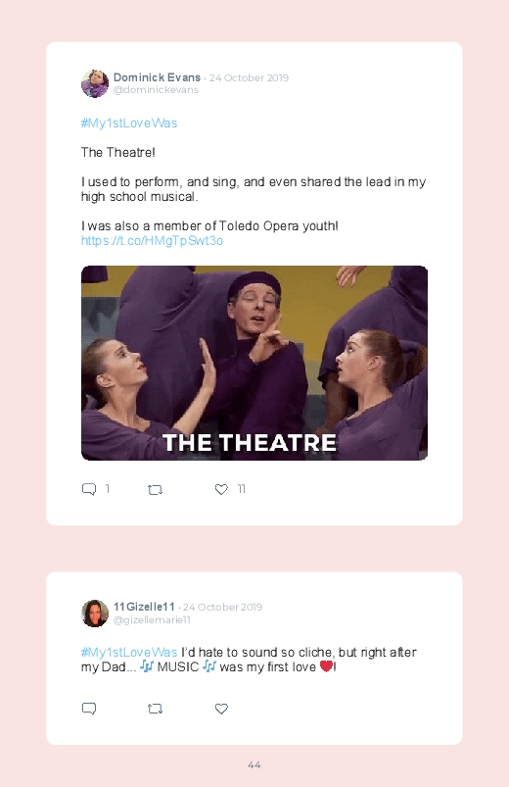Screen dimensions: 509x787
Task: Open Dominick Evans profile avatar
Action: point(95,83)
